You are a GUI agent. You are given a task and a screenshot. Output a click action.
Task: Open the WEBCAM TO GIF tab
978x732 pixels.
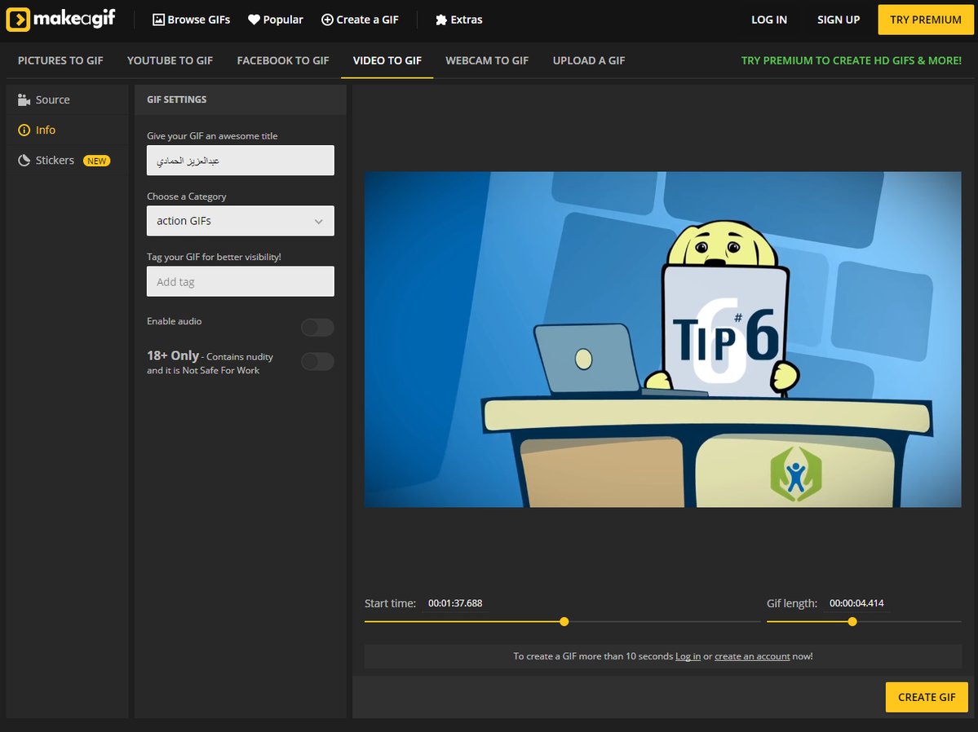(x=487, y=60)
